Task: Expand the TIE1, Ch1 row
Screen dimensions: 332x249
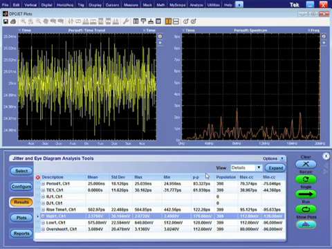Action: click(x=43, y=190)
